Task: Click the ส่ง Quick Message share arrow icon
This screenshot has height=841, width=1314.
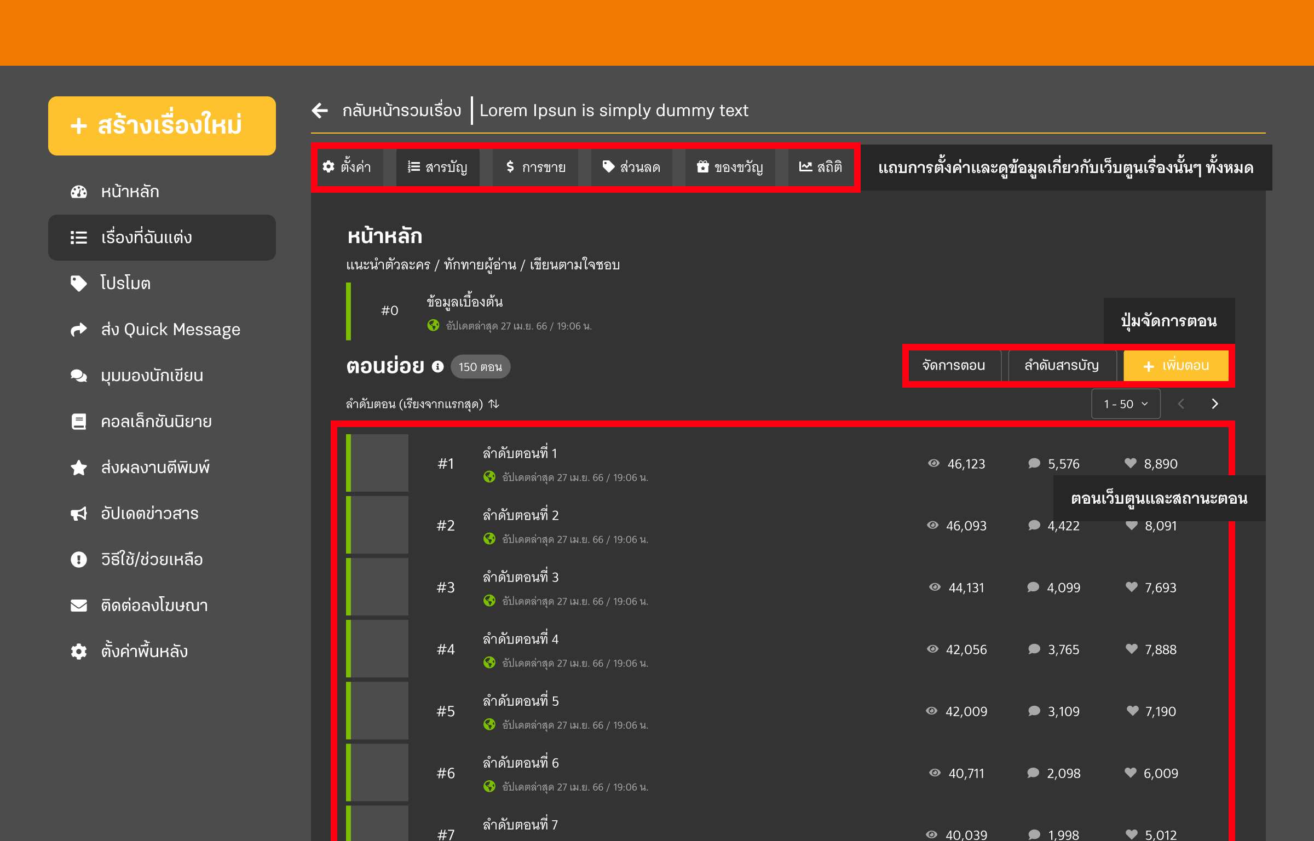Action: pos(79,330)
